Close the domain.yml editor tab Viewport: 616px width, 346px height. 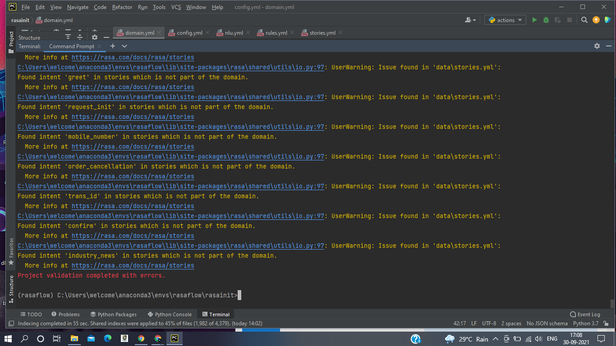[x=160, y=32]
